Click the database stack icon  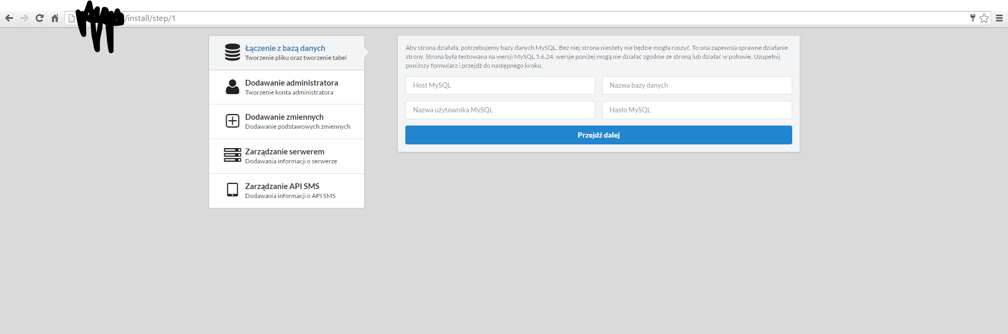[232, 53]
